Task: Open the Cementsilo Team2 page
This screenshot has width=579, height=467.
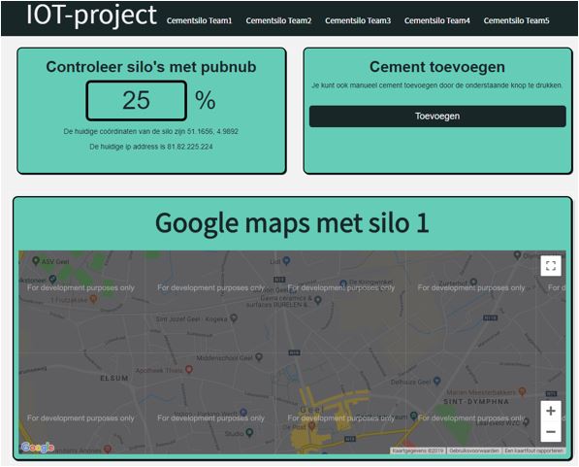Action: (278, 20)
